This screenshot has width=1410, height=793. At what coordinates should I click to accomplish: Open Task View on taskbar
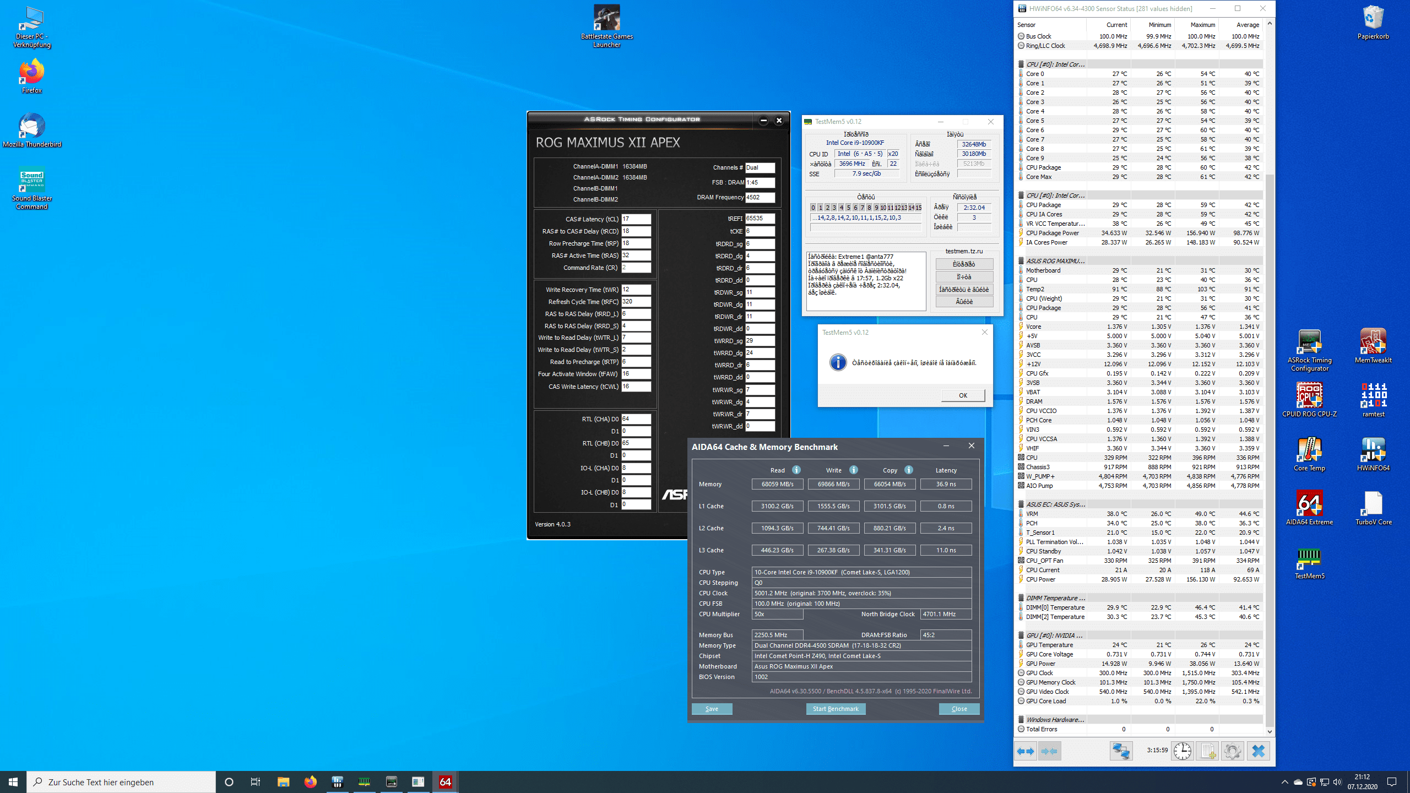pos(256,781)
